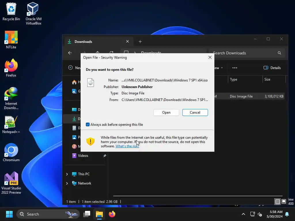The image size is (295, 221).
Task: Switch to large thumbnails view icon
Action: (x=284, y=202)
